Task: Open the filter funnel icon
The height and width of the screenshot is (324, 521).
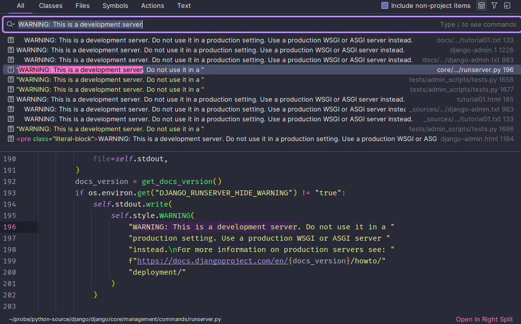Action: [x=494, y=5]
